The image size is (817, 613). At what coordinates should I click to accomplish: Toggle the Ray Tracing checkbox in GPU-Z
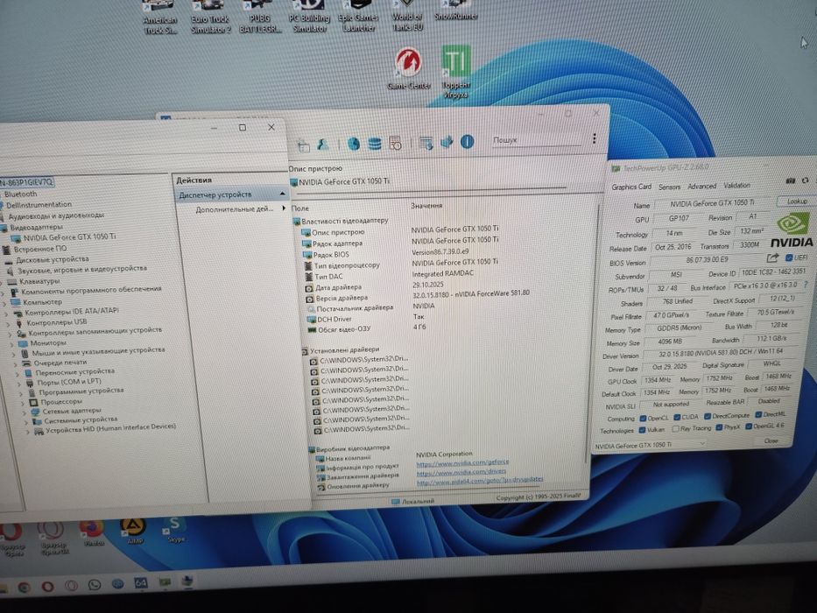[x=675, y=429]
